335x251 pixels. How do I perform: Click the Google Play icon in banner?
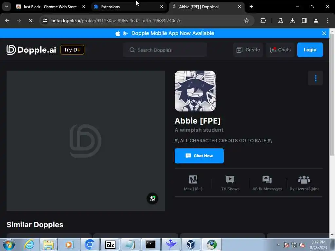pos(125,33)
